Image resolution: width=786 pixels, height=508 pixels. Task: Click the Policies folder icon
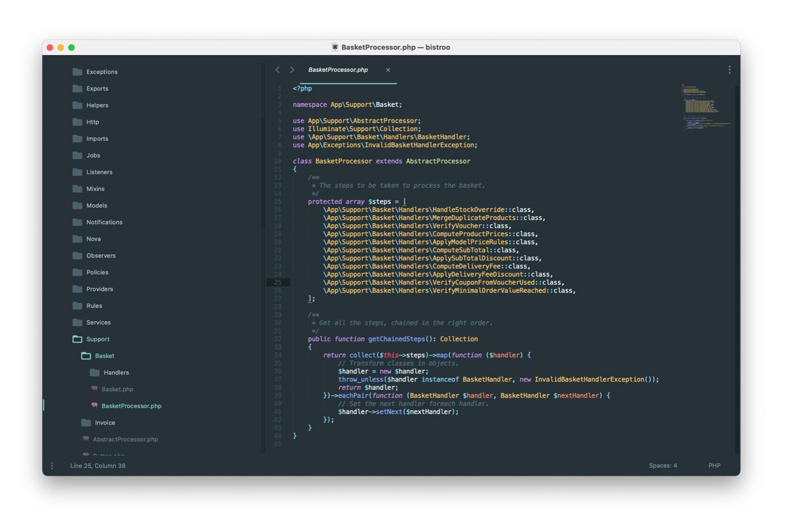(x=78, y=272)
